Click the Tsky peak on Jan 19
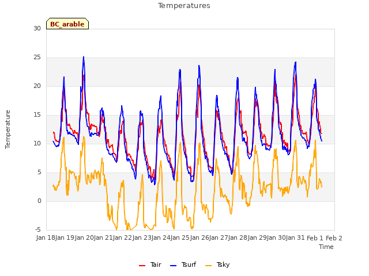 (64, 137)
